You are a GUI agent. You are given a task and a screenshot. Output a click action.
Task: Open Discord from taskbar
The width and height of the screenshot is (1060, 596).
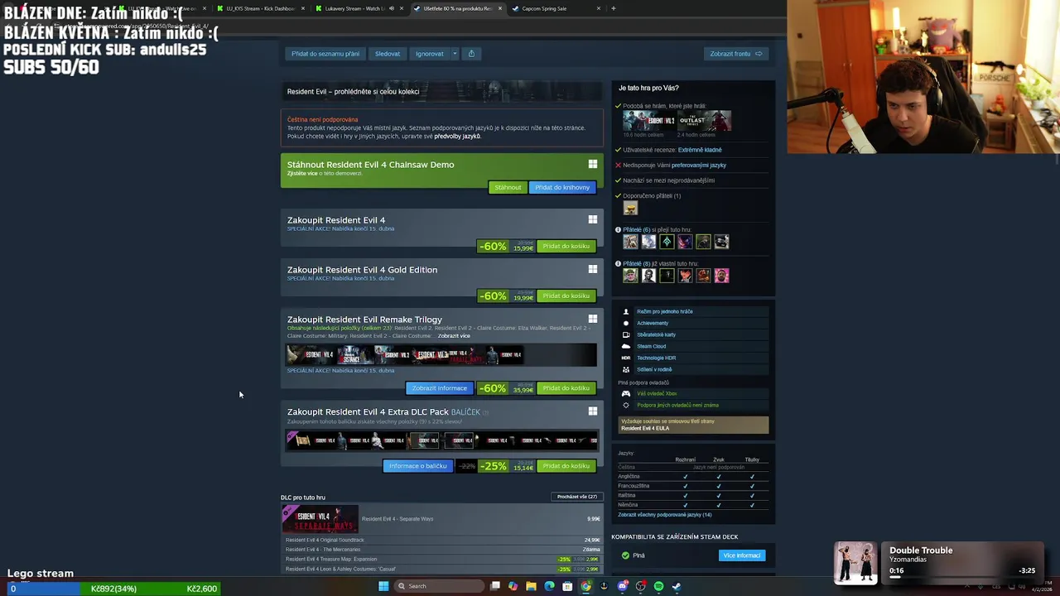point(622,586)
